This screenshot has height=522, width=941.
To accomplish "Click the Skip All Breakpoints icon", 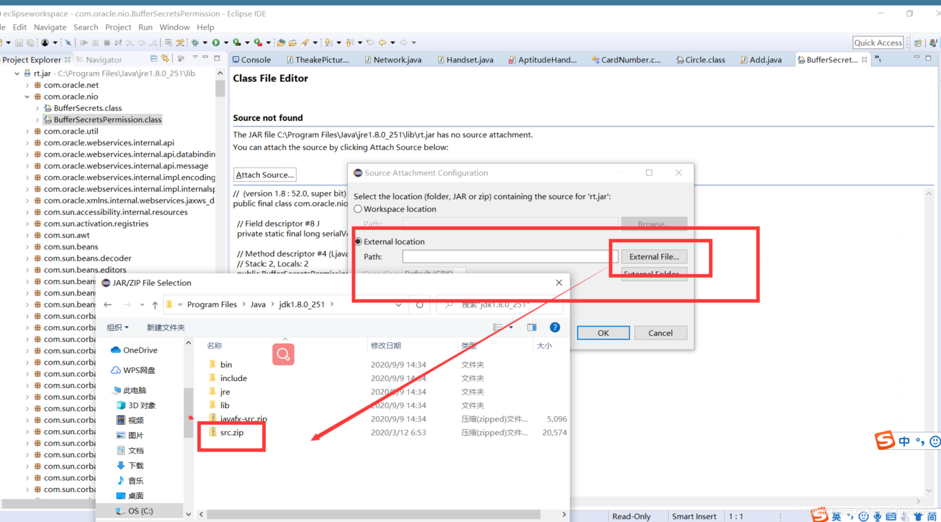I will (x=68, y=43).
